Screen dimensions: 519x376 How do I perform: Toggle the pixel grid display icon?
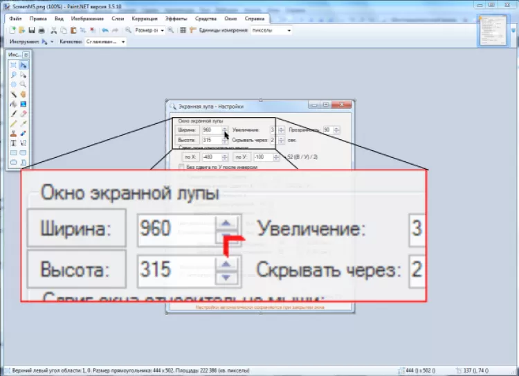(x=183, y=30)
